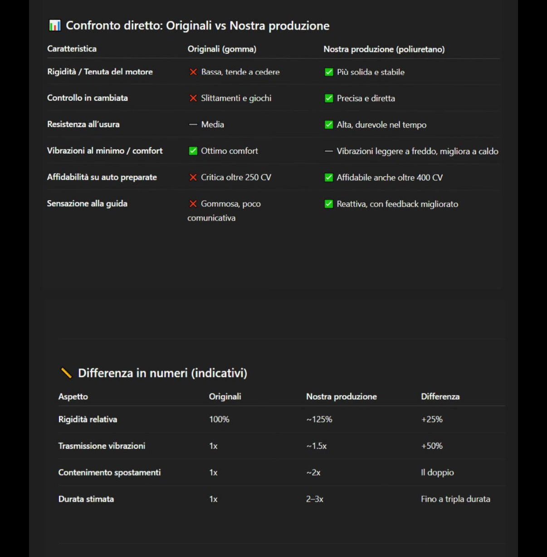Click the green checkmark beside Affidabile anche oltre 400 CV
This screenshot has height=557, width=547.
pyautogui.click(x=329, y=177)
